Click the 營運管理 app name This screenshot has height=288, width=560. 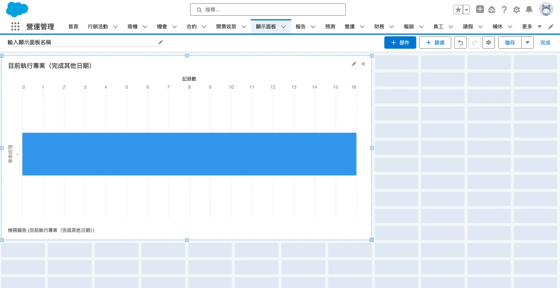40,27
